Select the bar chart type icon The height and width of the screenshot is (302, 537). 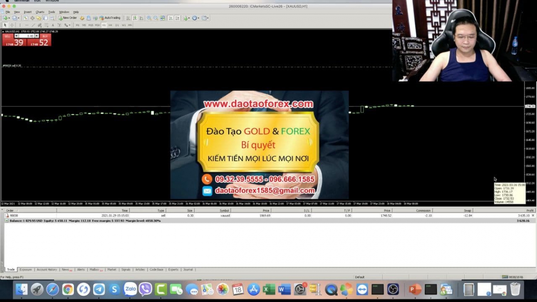pos(128,18)
